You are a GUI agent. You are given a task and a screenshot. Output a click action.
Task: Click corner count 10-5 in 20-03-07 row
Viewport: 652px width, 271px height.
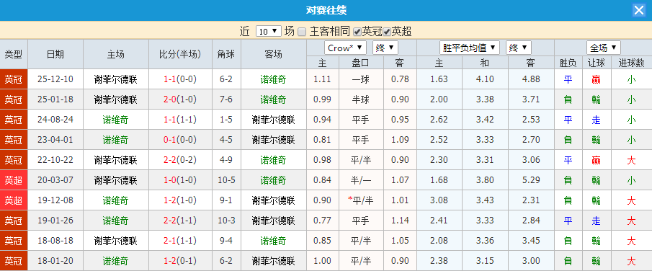pyautogui.click(x=225, y=180)
